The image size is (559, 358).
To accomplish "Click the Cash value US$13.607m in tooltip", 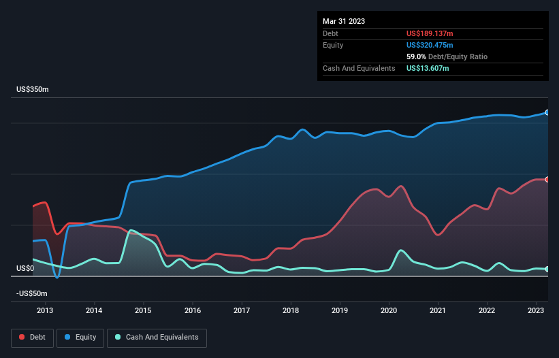I will [428, 68].
